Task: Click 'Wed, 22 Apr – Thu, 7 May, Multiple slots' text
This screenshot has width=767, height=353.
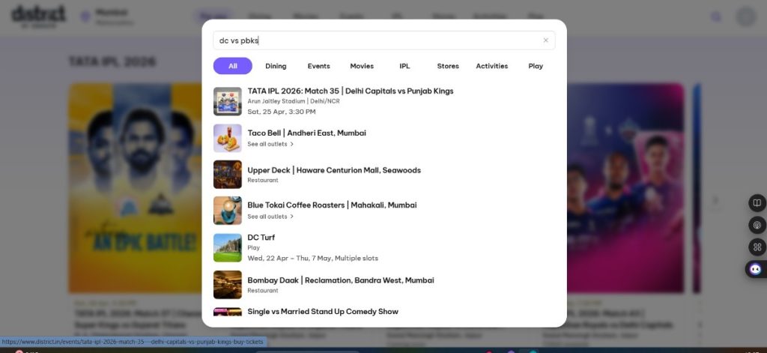Action: click(312, 258)
